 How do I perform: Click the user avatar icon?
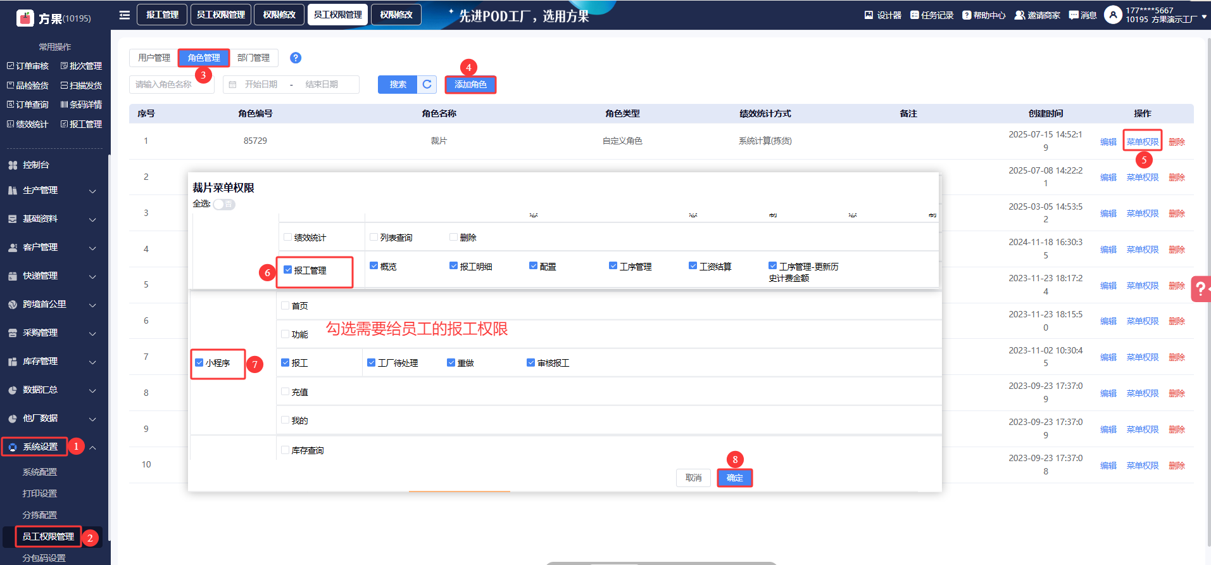[1113, 15]
